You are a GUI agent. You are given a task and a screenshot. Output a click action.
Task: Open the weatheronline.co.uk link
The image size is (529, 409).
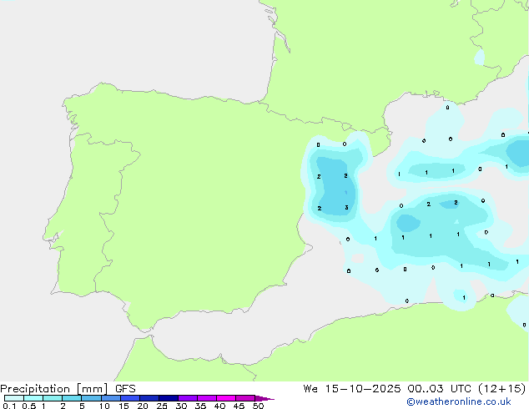pos(459,401)
